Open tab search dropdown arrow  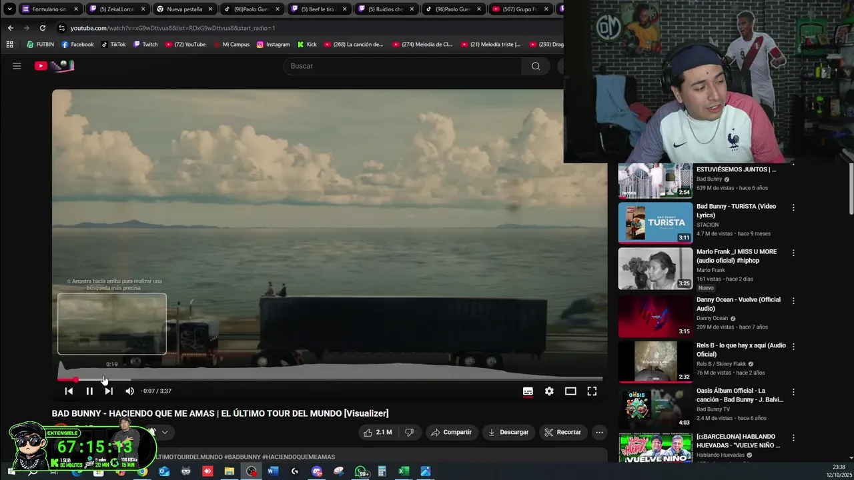pyautogui.click(x=9, y=9)
